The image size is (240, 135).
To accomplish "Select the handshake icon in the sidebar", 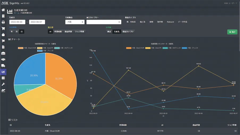I will pyautogui.click(x=3, y=60).
